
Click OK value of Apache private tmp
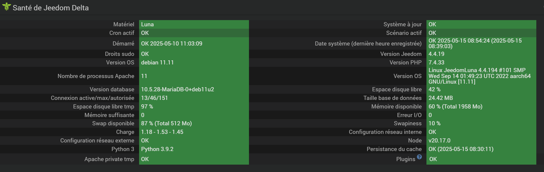(145, 159)
